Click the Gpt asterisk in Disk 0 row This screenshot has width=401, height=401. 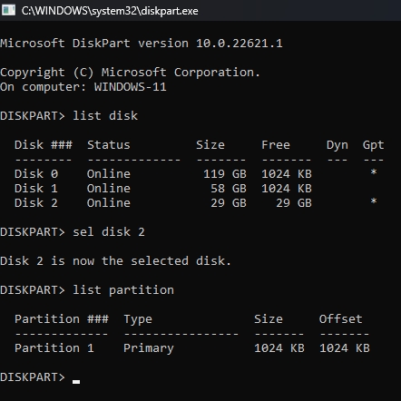[374, 172]
